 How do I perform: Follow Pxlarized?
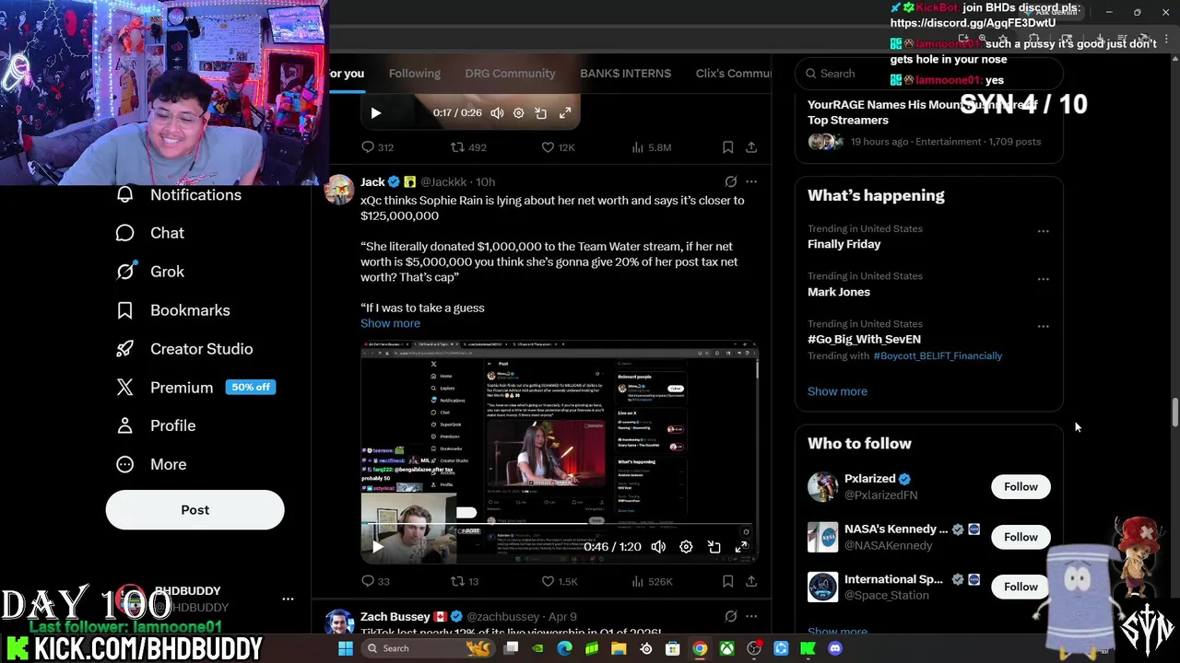click(x=1021, y=487)
